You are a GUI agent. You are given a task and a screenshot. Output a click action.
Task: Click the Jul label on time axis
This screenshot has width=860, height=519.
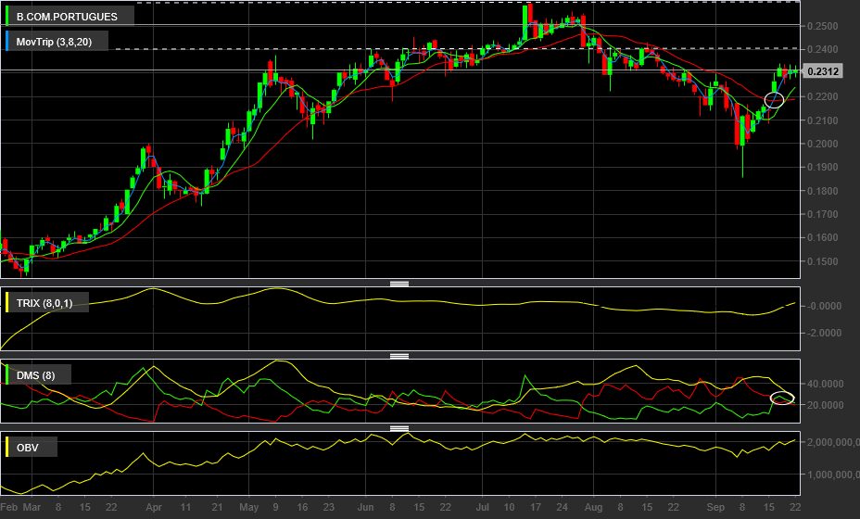(x=482, y=507)
